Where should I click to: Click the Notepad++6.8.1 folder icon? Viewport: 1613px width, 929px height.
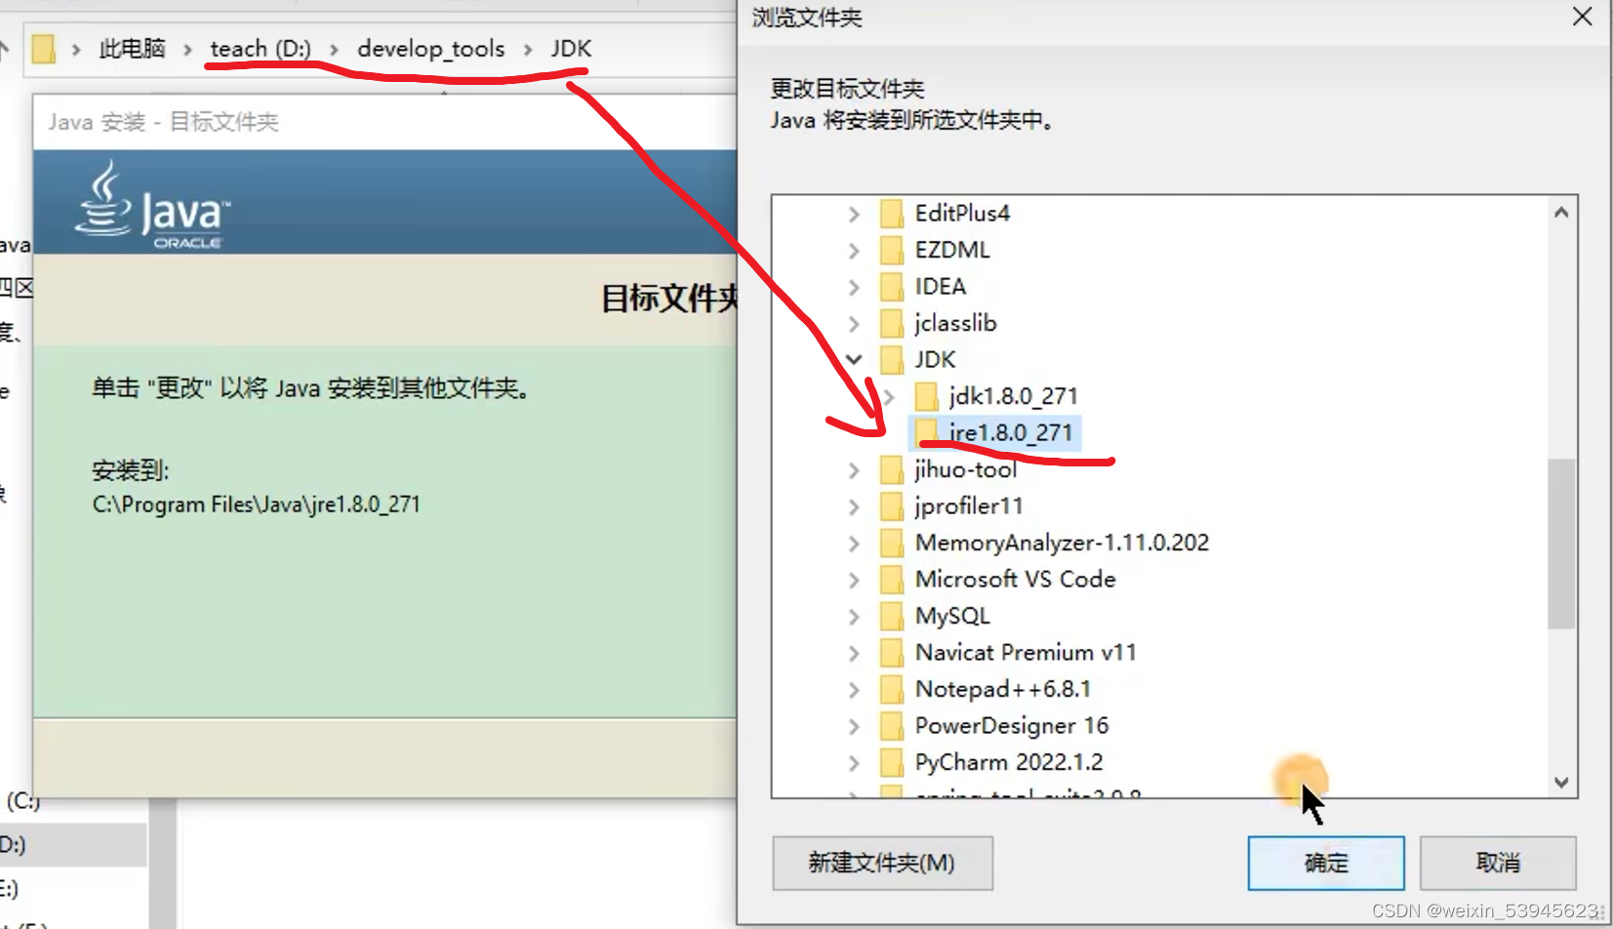[891, 688]
